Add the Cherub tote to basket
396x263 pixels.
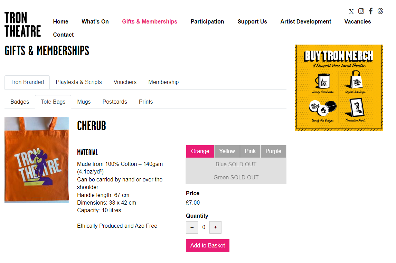tap(208, 246)
